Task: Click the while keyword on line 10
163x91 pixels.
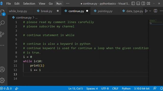Action: click(x=28, y=61)
